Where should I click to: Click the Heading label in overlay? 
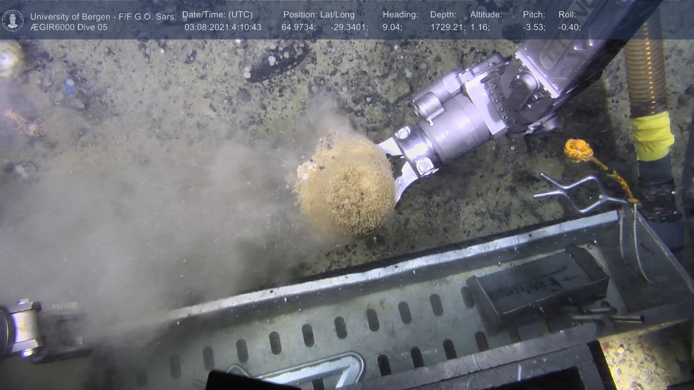point(400,15)
